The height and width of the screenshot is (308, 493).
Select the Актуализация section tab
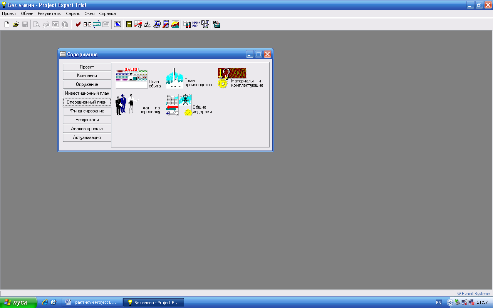pos(87,137)
